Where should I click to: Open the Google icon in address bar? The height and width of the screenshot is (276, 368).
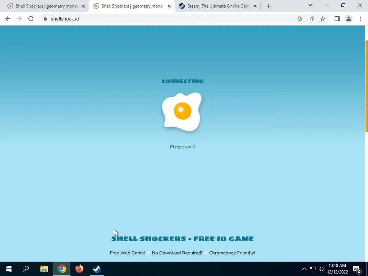(299, 19)
